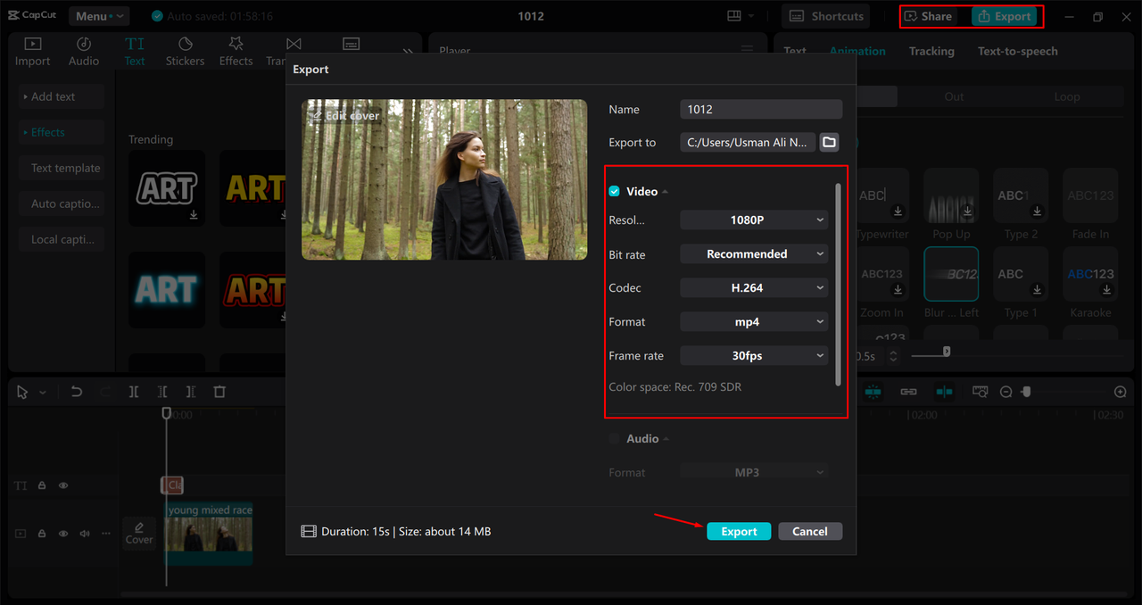The image size is (1142, 605).
Task: Click the Share button in title bar
Action: pyautogui.click(x=928, y=16)
